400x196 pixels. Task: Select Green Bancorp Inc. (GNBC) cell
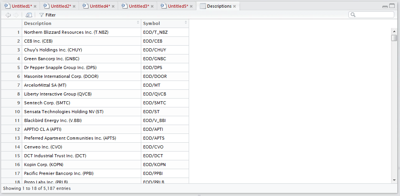point(82,59)
